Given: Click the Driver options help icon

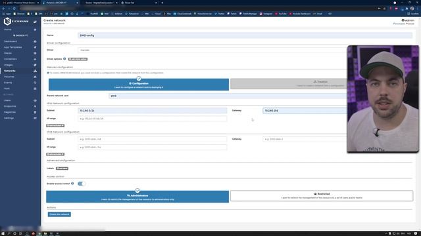Looking at the screenshot, I should coord(64,59).
